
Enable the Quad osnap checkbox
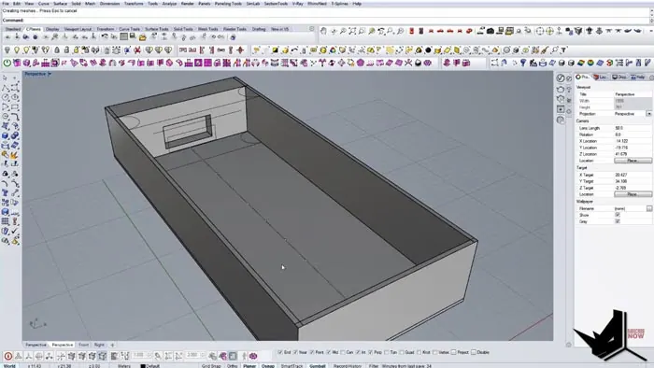point(402,352)
